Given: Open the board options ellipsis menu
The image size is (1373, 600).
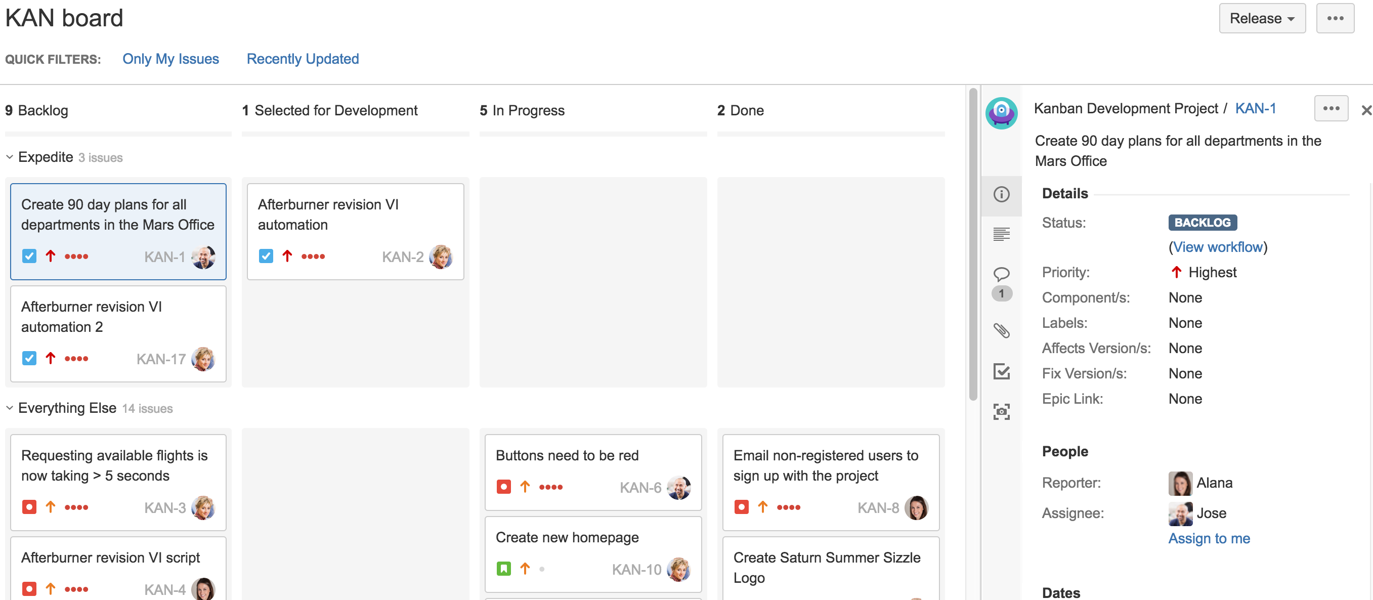Looking at the screenshot, I should click(x=1336, y=18).
